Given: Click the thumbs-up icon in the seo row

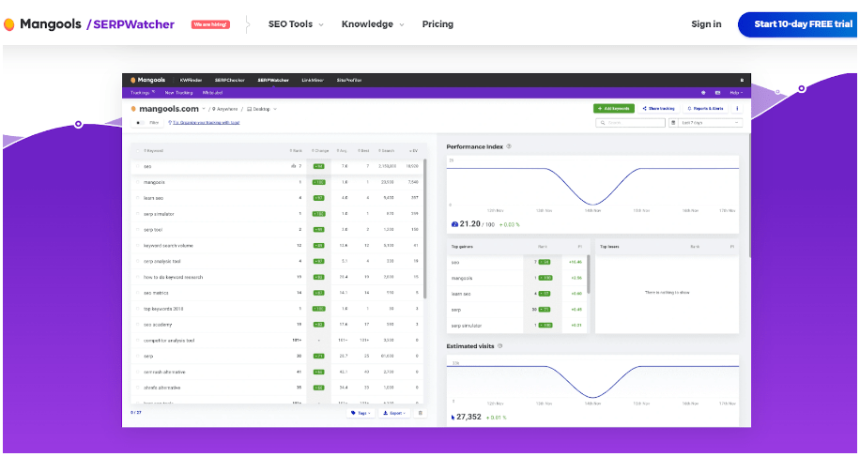Looking at the screenshot, I should tap(294, 166).
